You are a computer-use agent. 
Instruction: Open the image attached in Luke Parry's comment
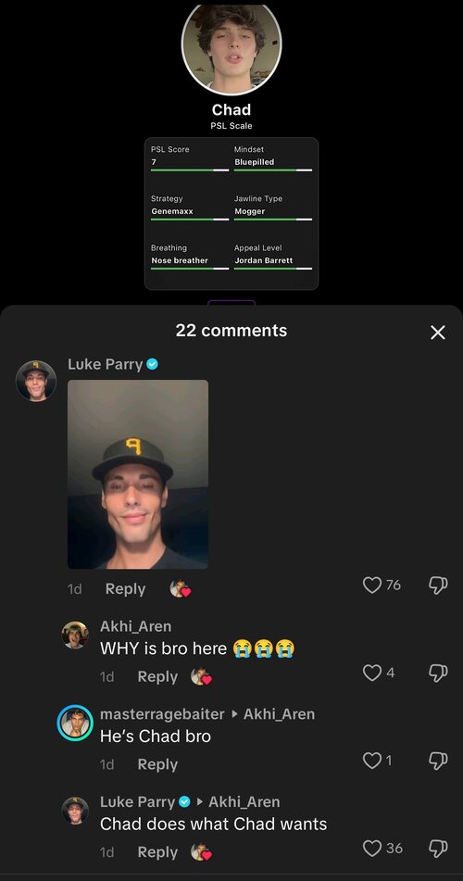click(x=138, y=474)
